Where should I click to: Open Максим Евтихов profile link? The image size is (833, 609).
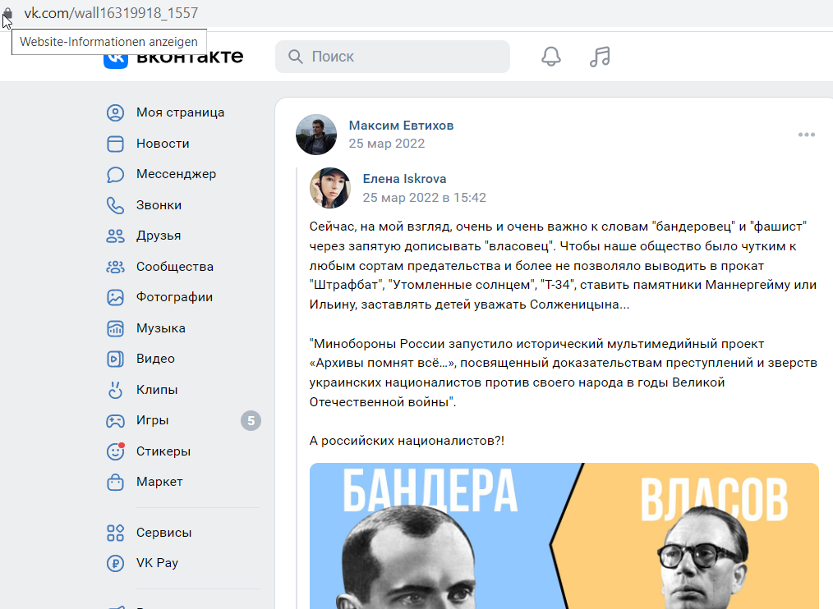click(401, 126)
